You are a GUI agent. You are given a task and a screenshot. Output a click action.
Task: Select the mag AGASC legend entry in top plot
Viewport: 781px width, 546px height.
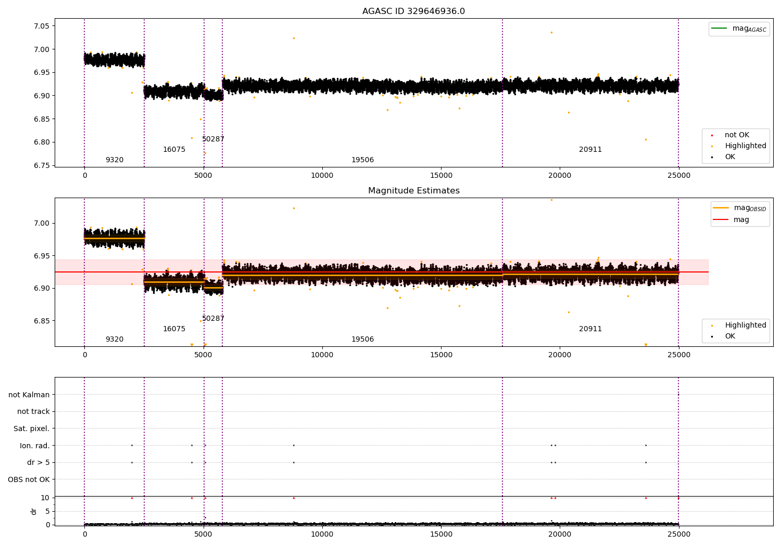coord(739,29)
